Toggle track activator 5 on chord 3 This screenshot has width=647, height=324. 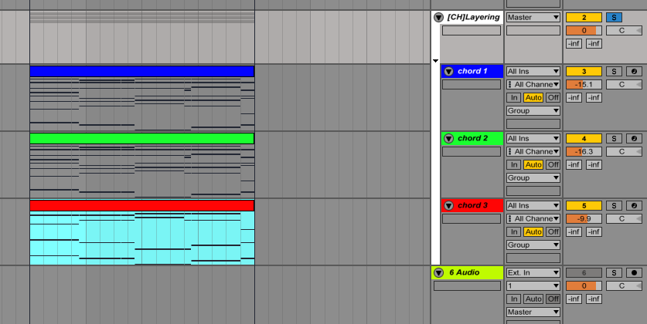point(584,205)
